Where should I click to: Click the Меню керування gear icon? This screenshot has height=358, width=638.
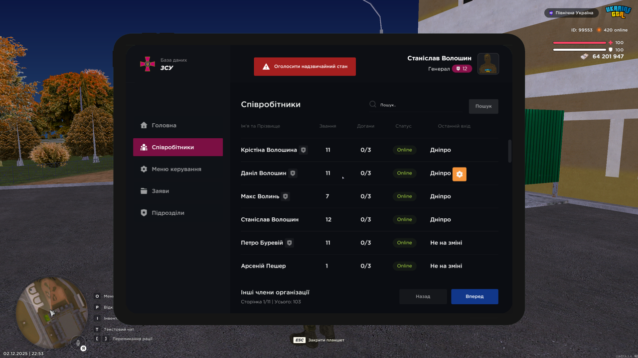click(x=144, y=169)
